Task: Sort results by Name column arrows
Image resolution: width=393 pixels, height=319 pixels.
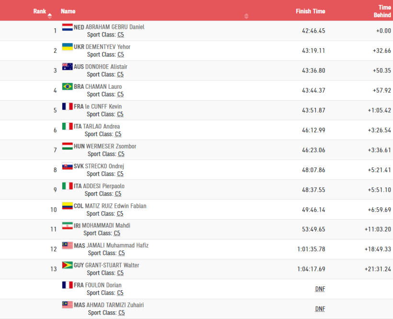Action: pyautogui.click(x=246, y=16)
